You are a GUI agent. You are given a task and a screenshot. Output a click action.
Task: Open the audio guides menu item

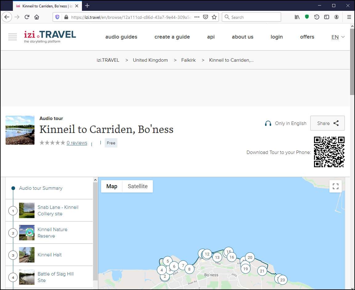(x=121, y=37)
